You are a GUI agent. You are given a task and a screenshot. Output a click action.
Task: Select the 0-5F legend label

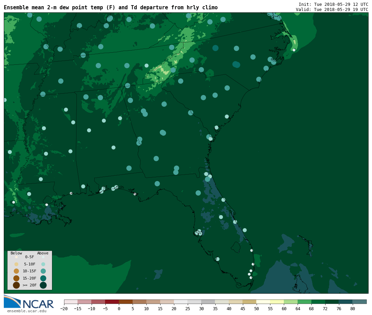tap(30, 257)
